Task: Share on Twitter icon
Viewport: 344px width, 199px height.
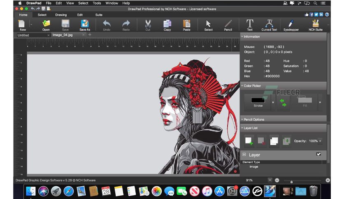Action: click(x=316, y=14)
